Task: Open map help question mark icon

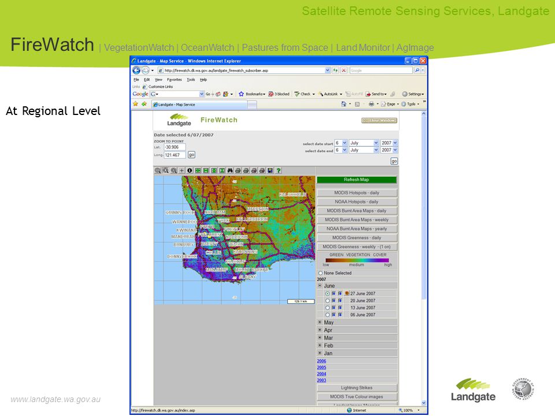Action: 279,170
